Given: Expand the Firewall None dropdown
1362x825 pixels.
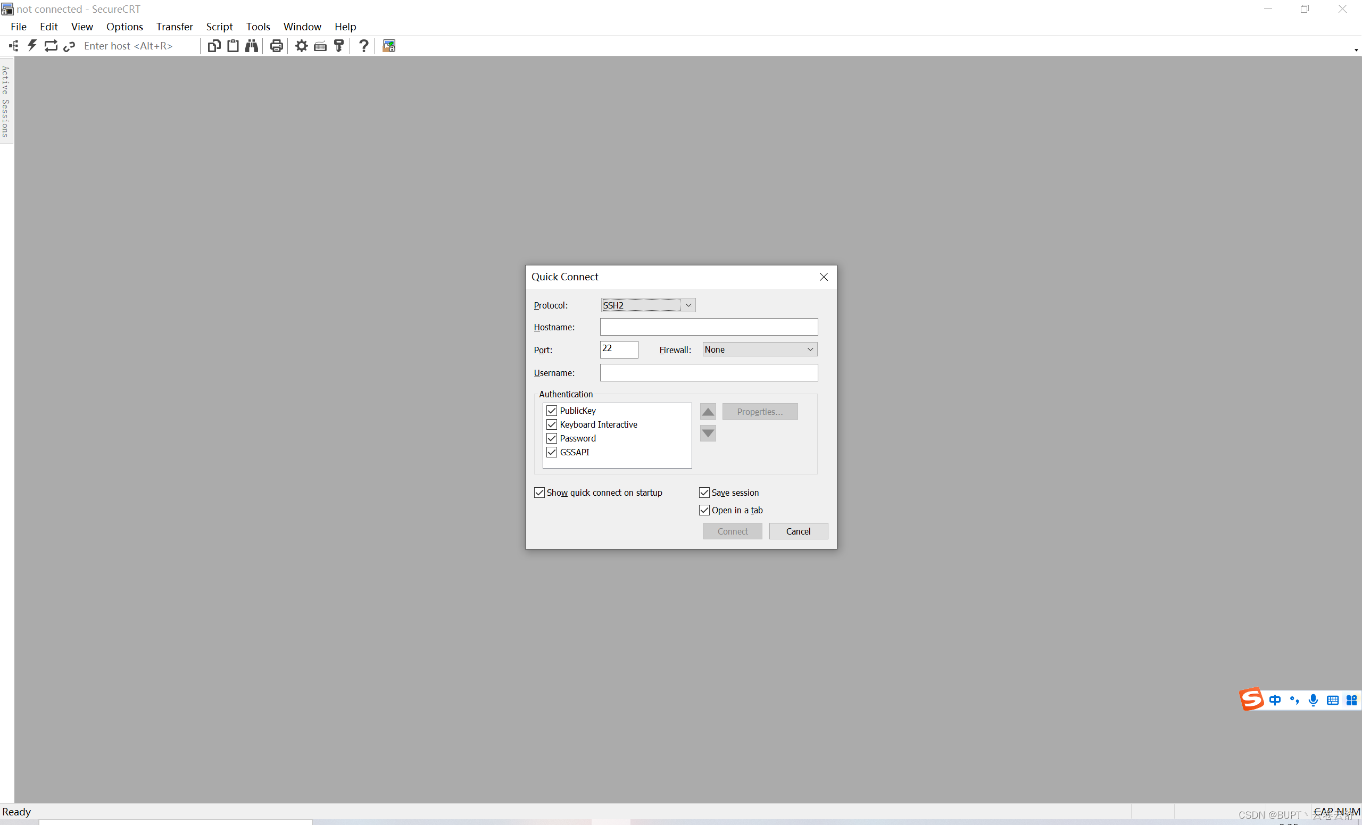Looking at the screenshot, I should [x=810, y=349].
